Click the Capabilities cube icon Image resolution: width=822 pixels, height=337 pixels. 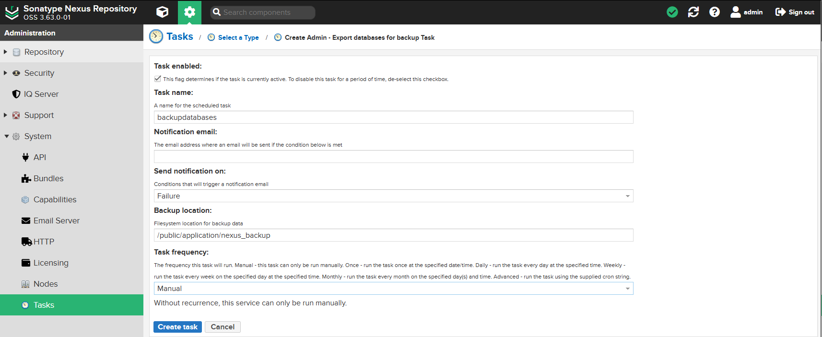[x=25, y=199]
